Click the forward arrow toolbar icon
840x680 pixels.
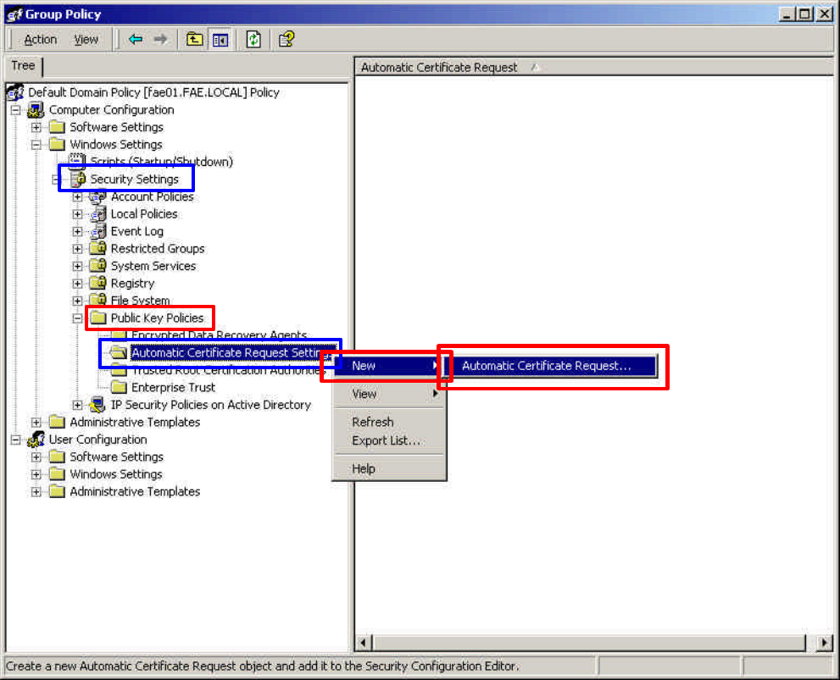pos(160,39)
